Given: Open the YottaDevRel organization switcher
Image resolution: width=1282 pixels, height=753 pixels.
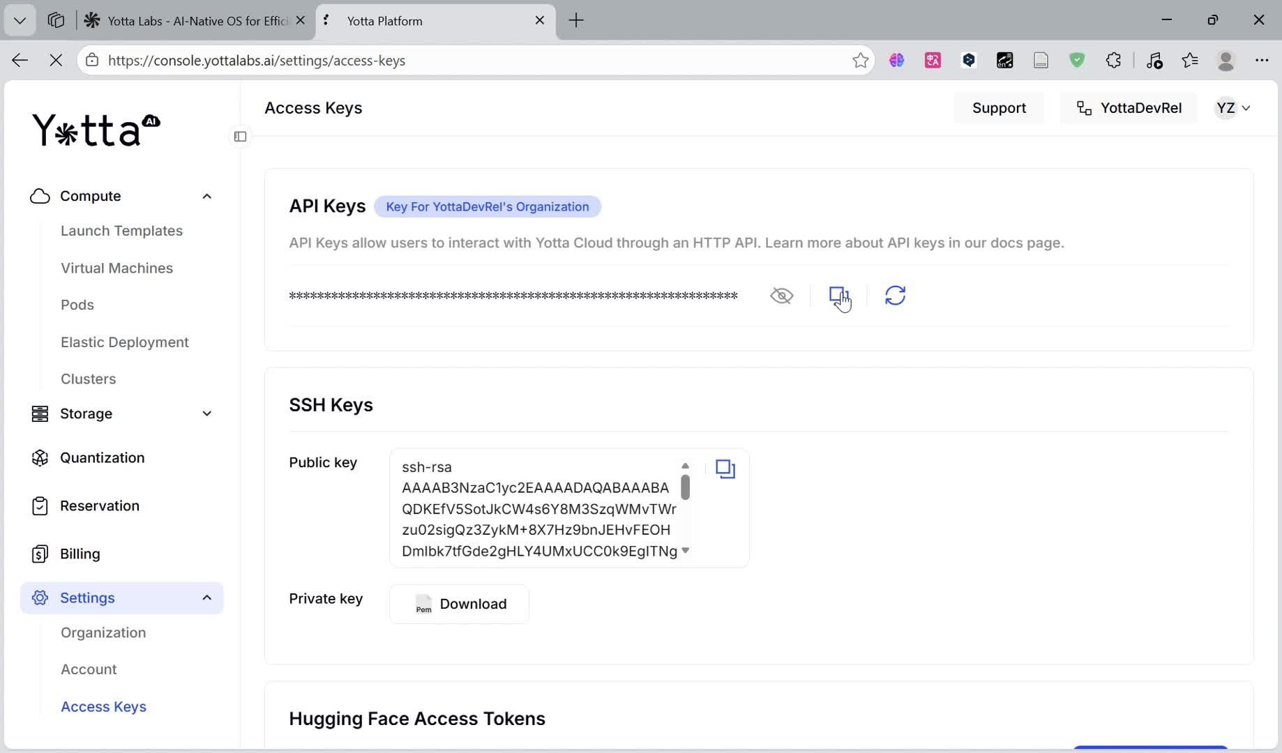Looking at the screenshot, I should [1129, 108].
